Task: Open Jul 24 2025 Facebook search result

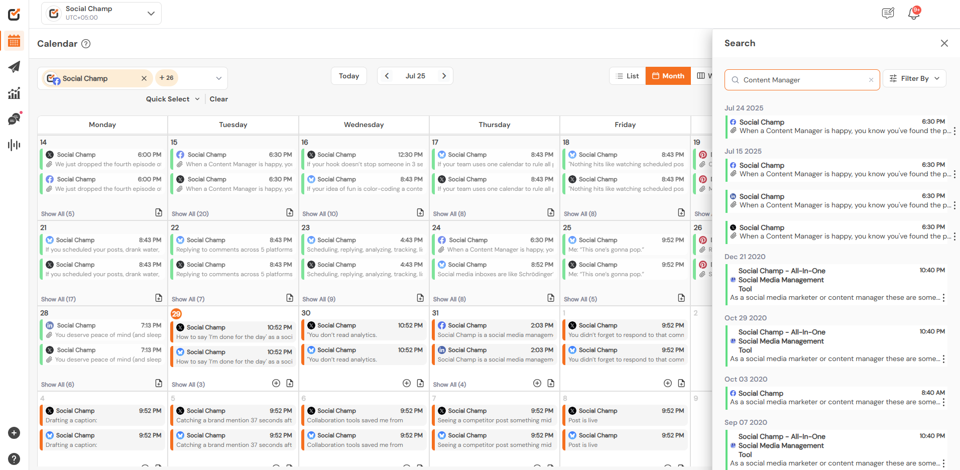Action: 837,127
